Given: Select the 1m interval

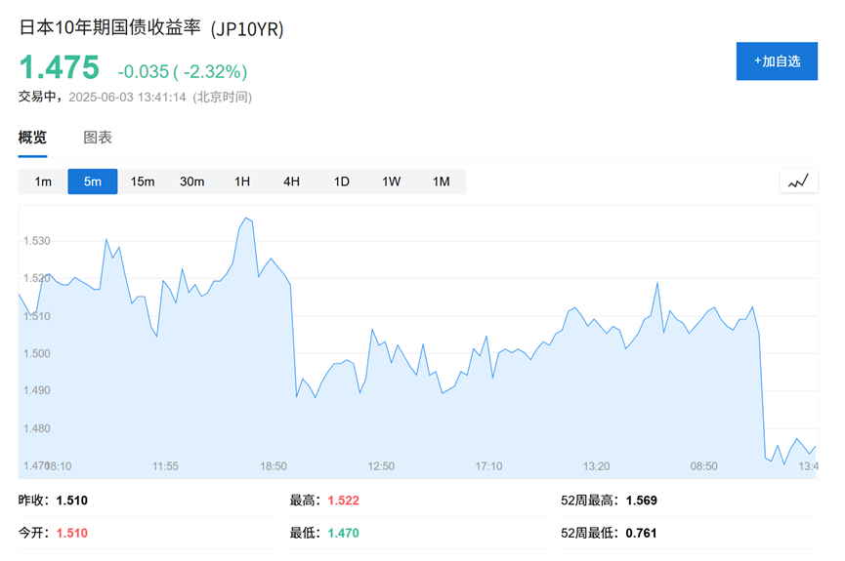Looking at the screenshot, I should [43, 181].
